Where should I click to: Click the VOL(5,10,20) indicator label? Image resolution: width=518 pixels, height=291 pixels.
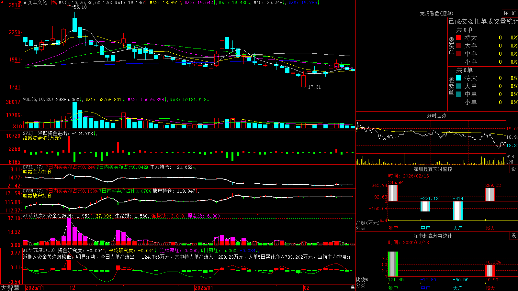point(38,100)
